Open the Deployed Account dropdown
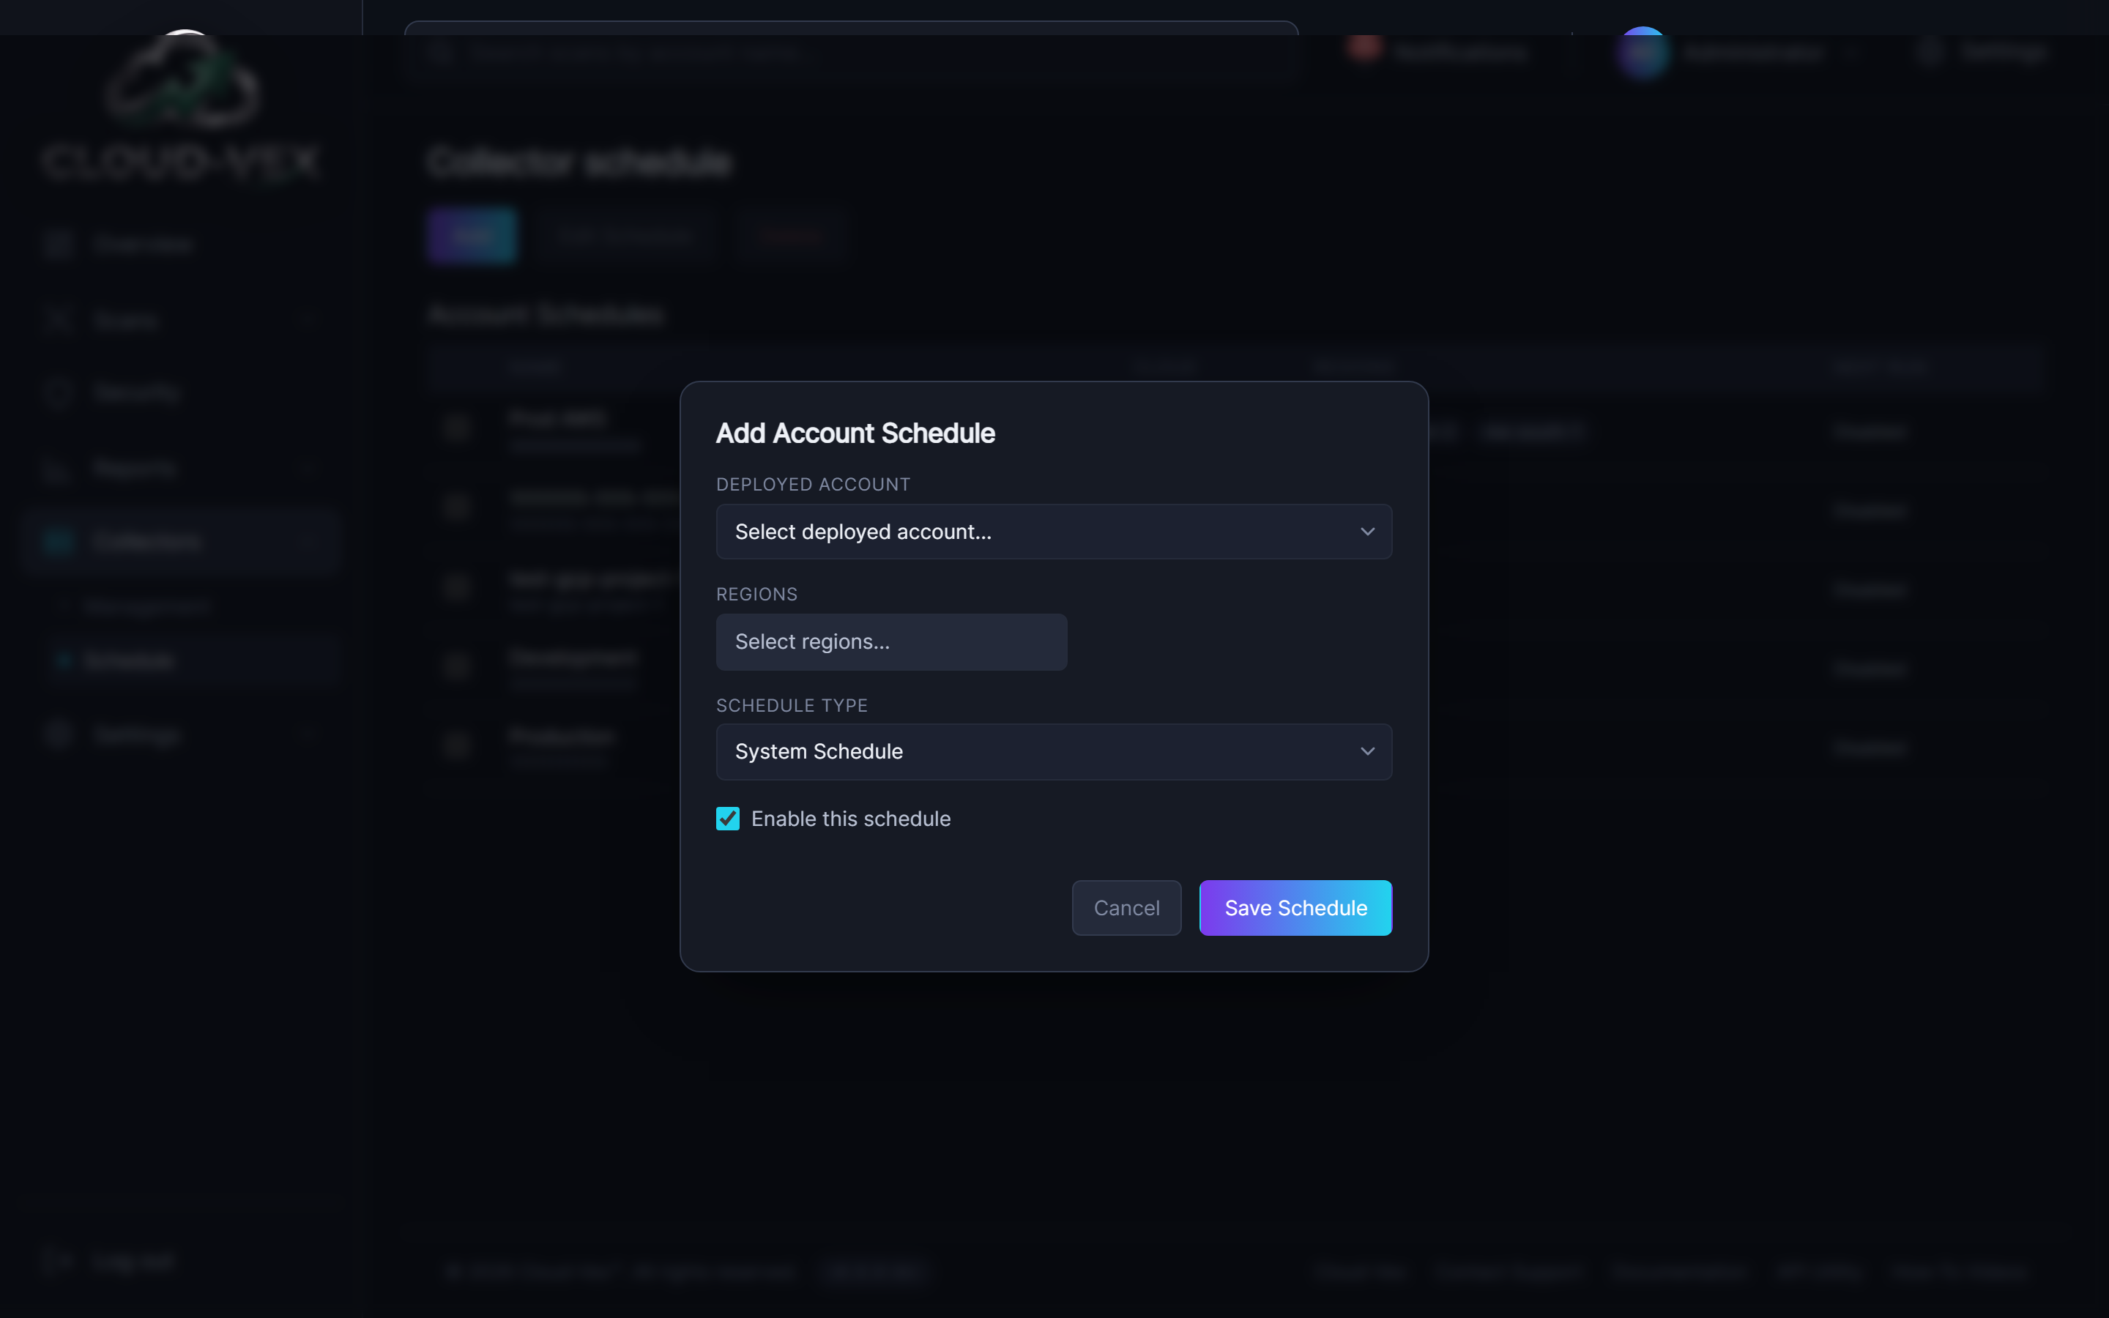Image resolution: width=2109 pixels, height=1318 pixels. [x=1054, y=531]
